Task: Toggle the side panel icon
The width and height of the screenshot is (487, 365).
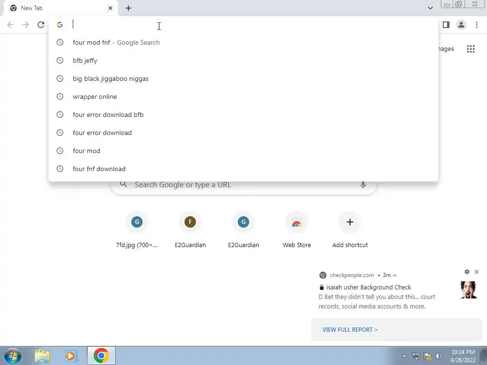Action: 446,25
